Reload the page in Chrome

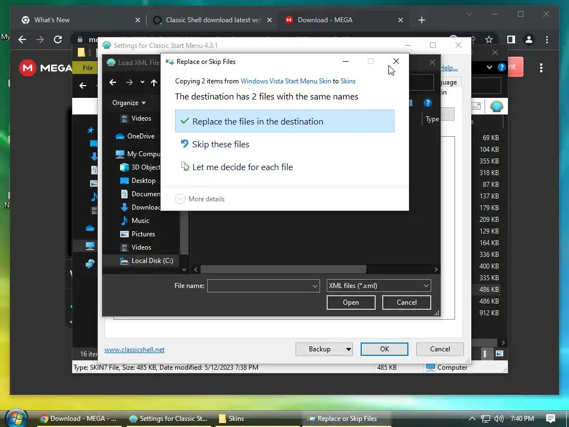(58, 39)
